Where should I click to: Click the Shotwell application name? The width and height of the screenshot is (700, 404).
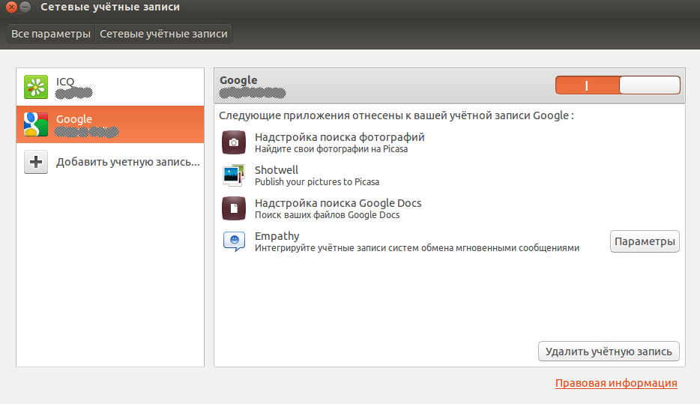pyautogui.click(x=277, y=170)
